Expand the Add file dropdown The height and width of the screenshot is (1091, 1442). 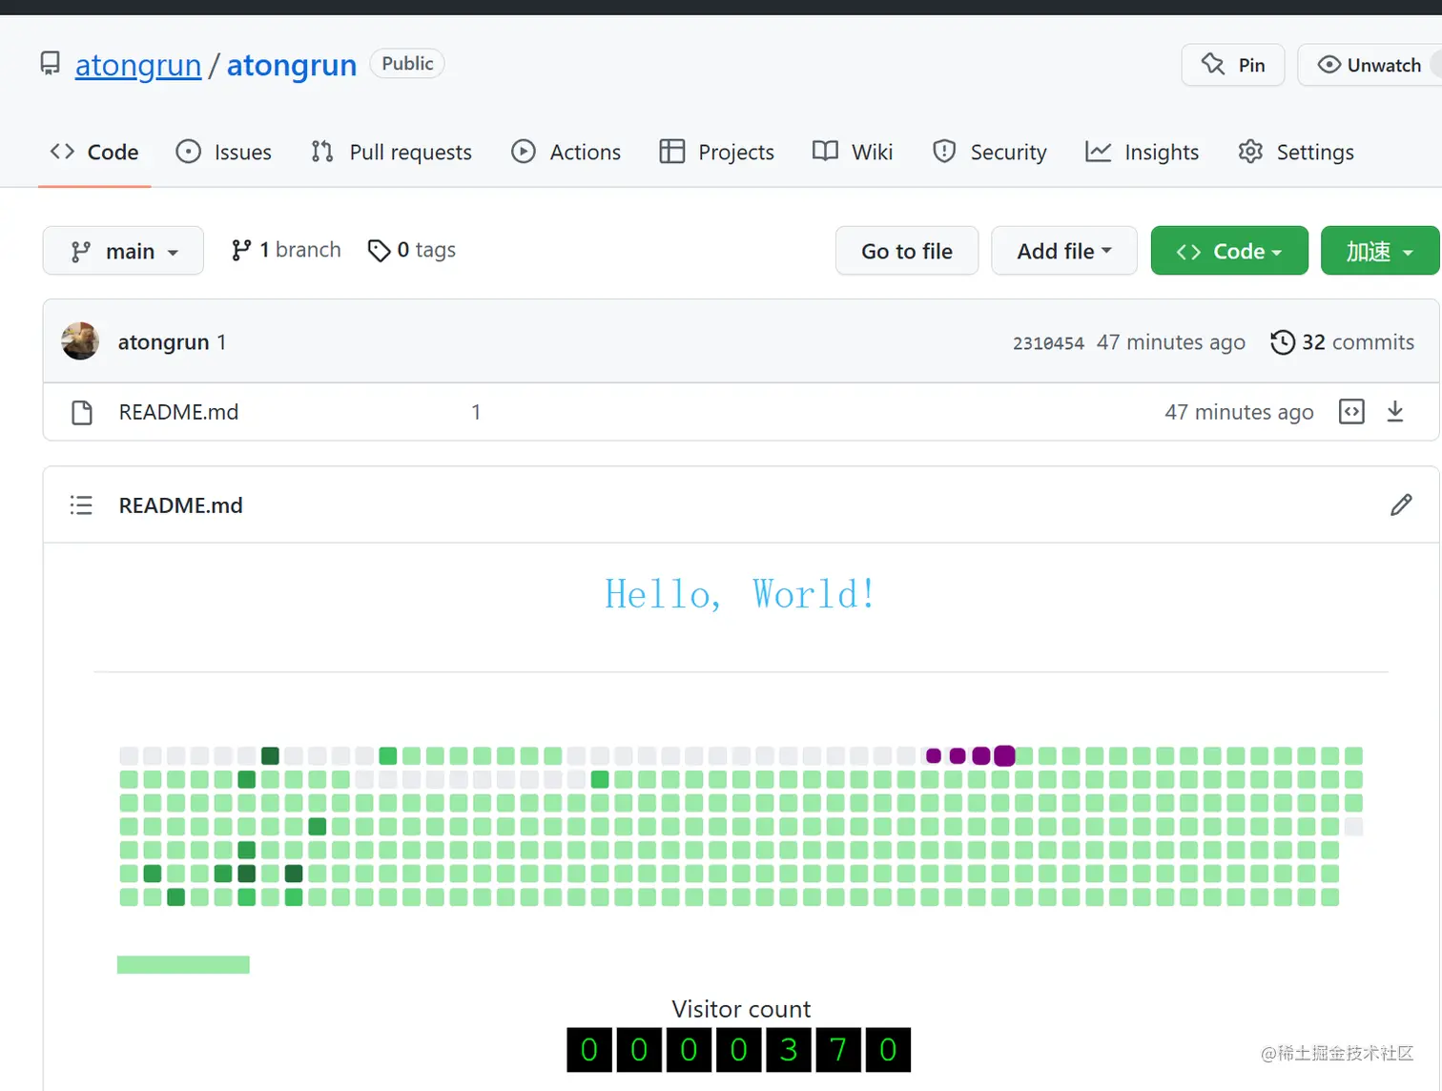coord(1064,251)
